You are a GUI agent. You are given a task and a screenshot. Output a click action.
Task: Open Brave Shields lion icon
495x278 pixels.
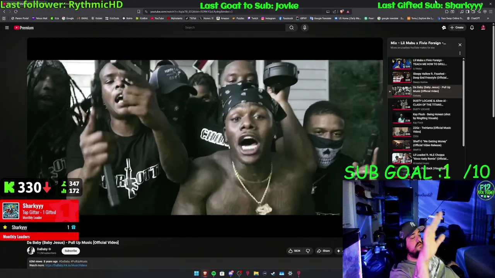(341, 12)
